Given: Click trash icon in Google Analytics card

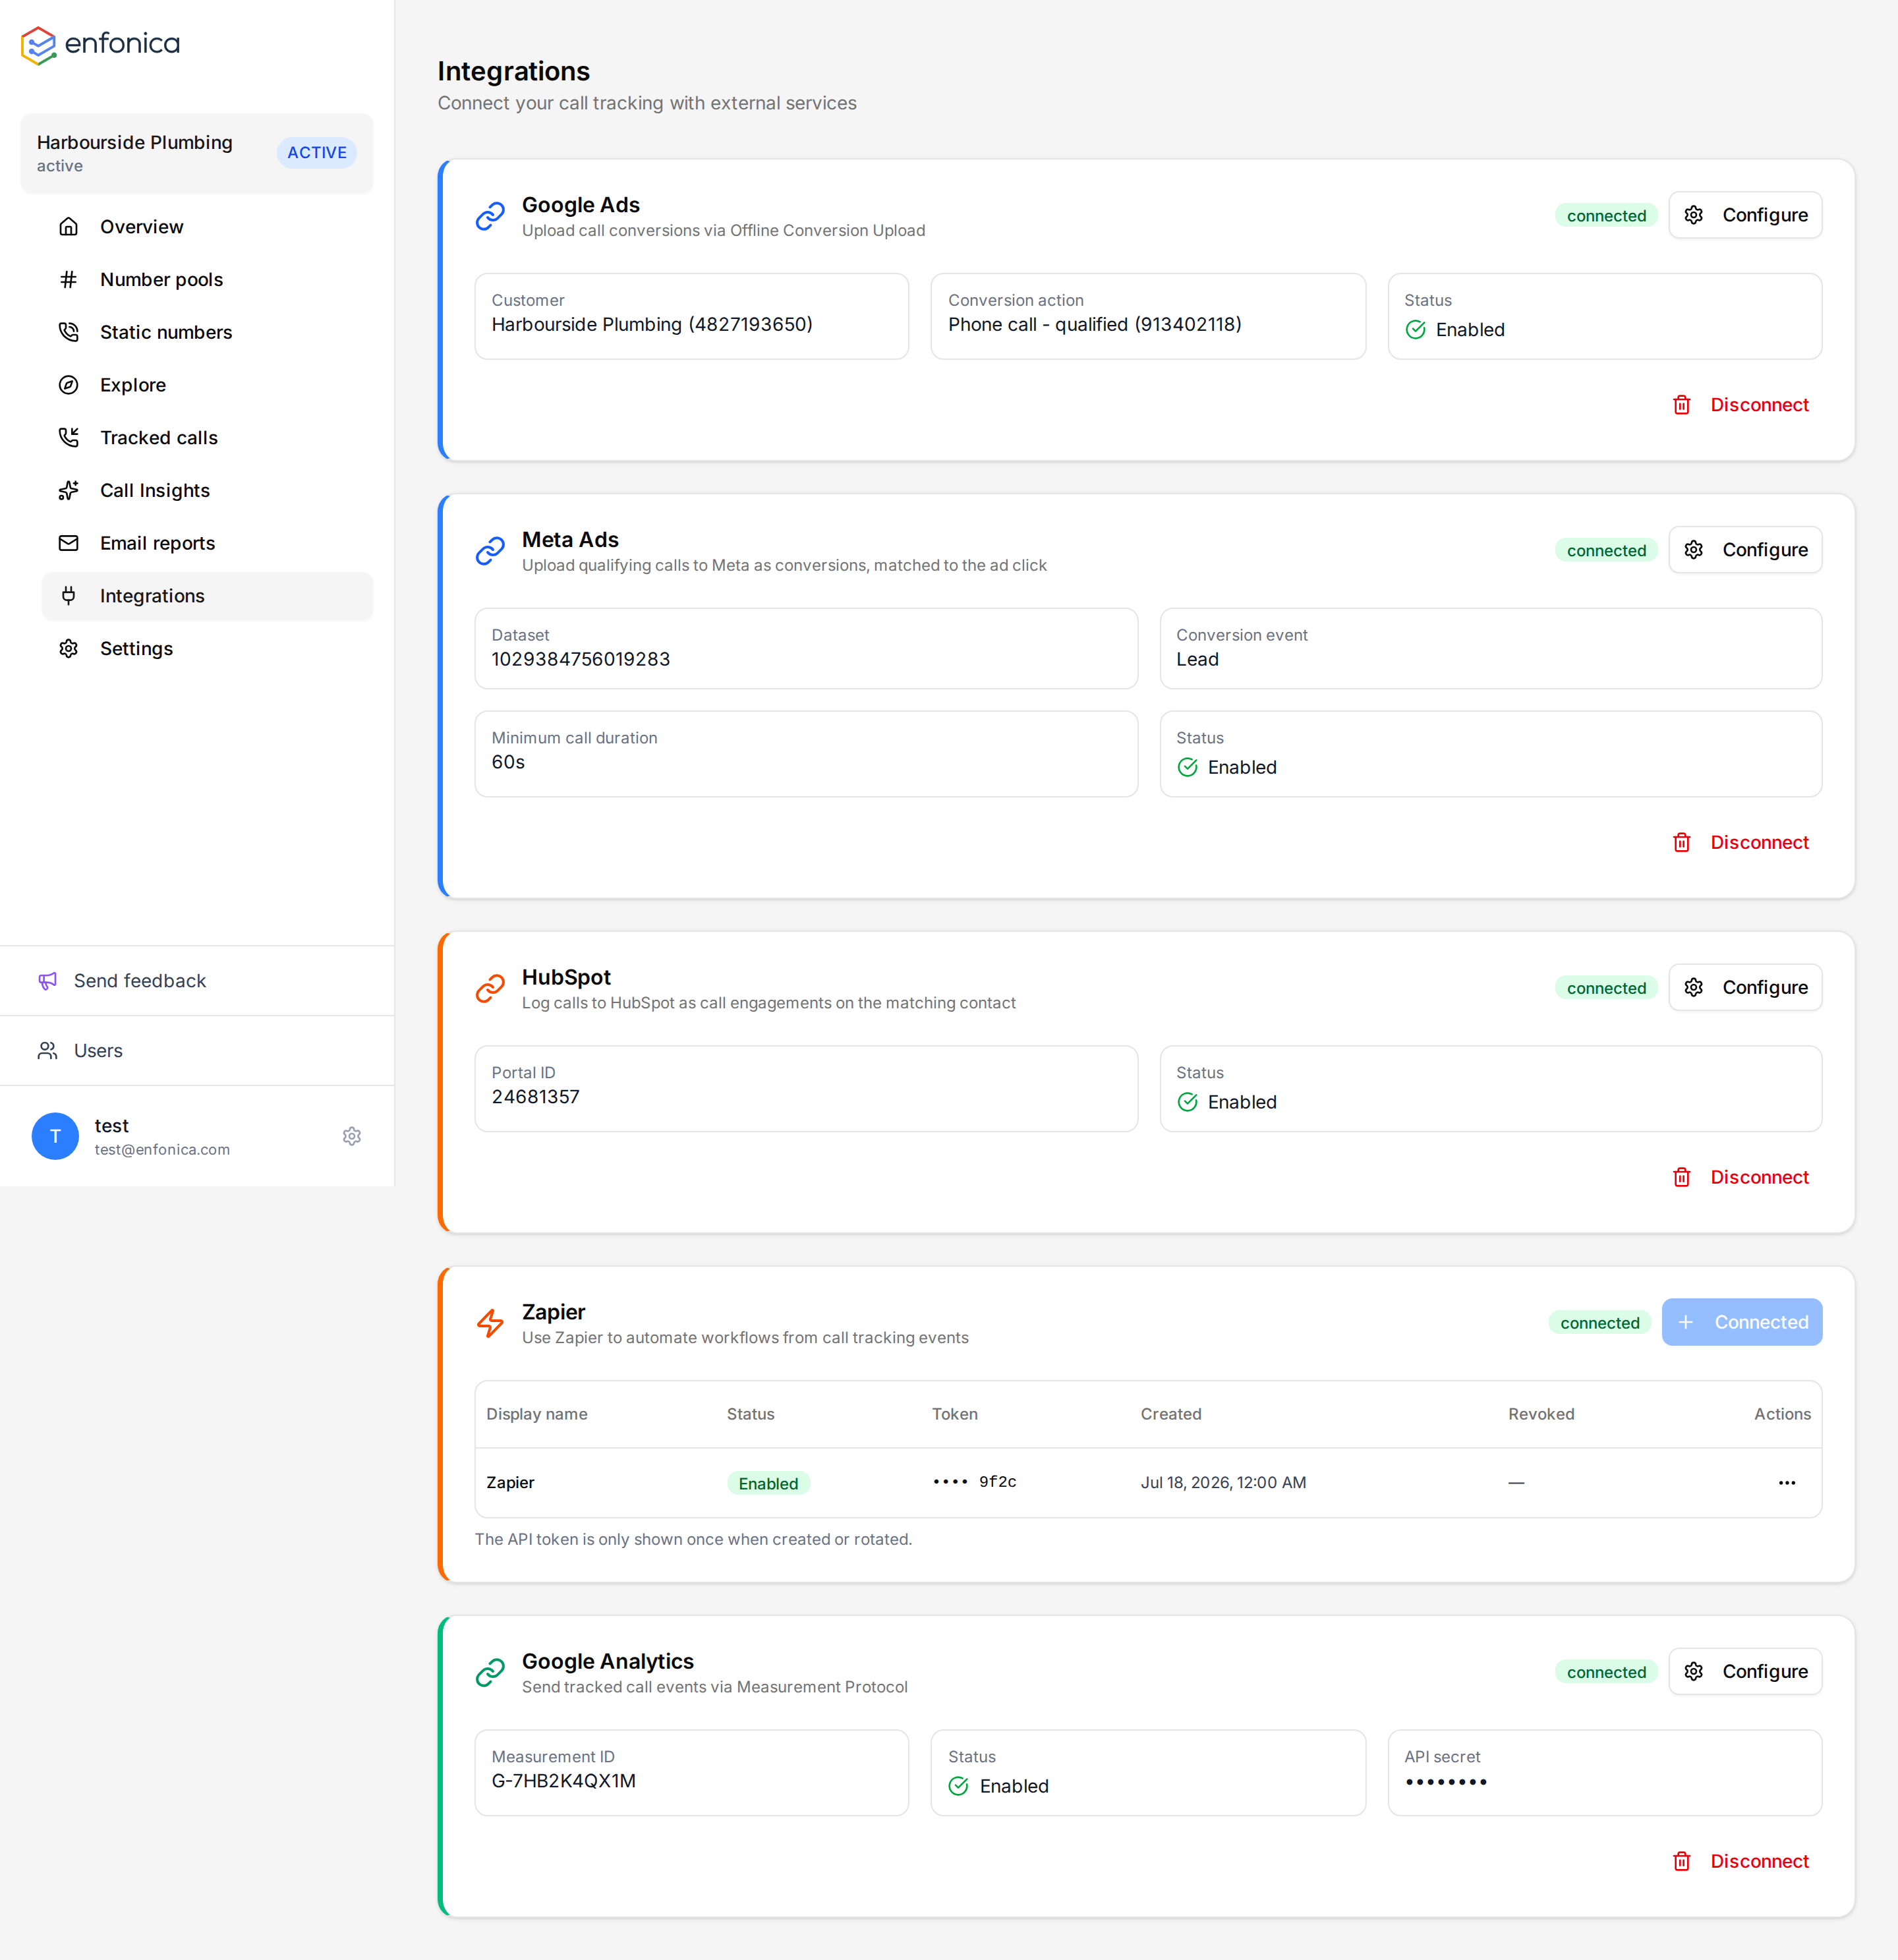Looking at the screenshot, I should pos(1682,1861).
